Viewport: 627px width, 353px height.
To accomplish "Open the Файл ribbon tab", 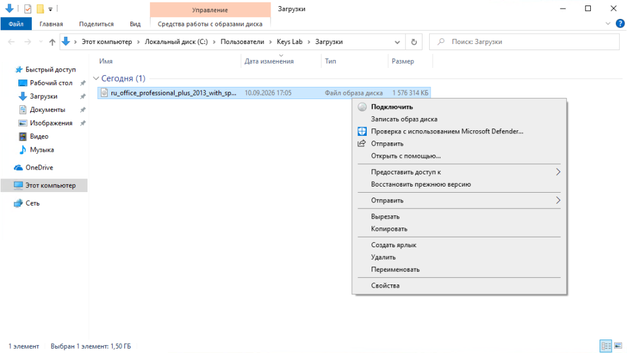I will [16, 24].
